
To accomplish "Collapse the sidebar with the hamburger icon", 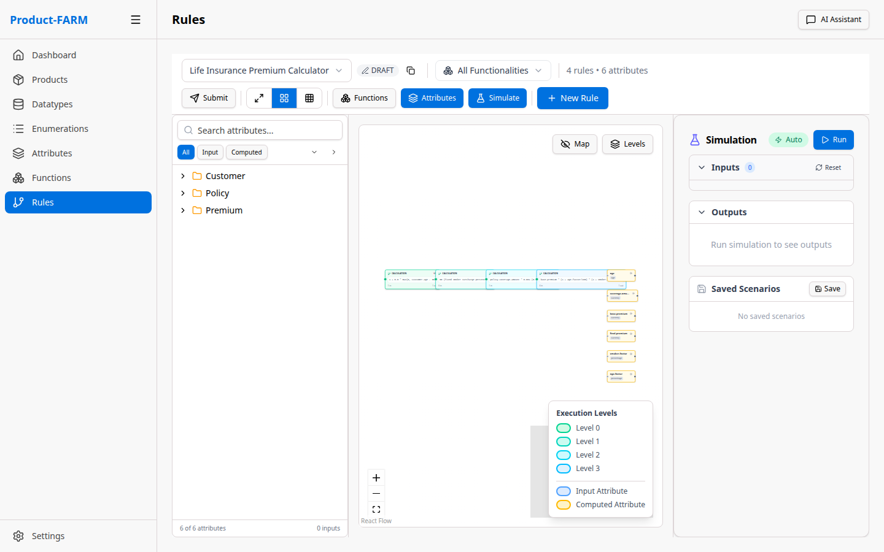I will 136,20.
